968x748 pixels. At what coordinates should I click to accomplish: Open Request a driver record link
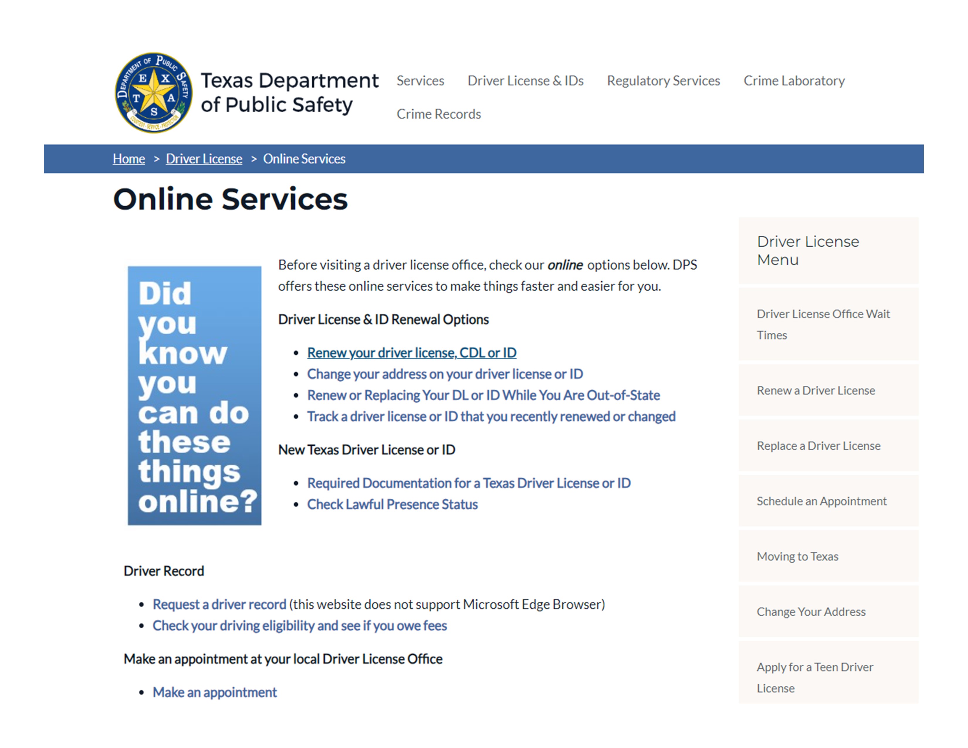pyautogui.click(x=219, y=605)
